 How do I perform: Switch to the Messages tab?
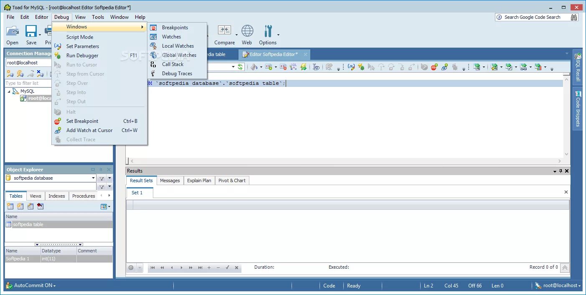[x=170, y=181]
